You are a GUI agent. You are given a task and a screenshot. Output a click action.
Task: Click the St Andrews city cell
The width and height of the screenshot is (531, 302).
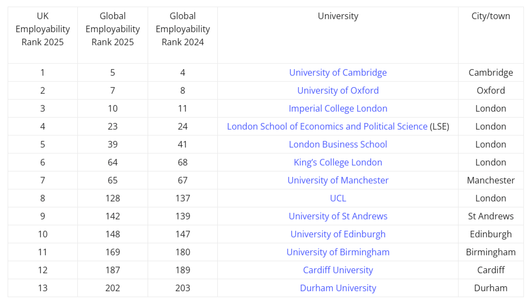pos(491,216)
